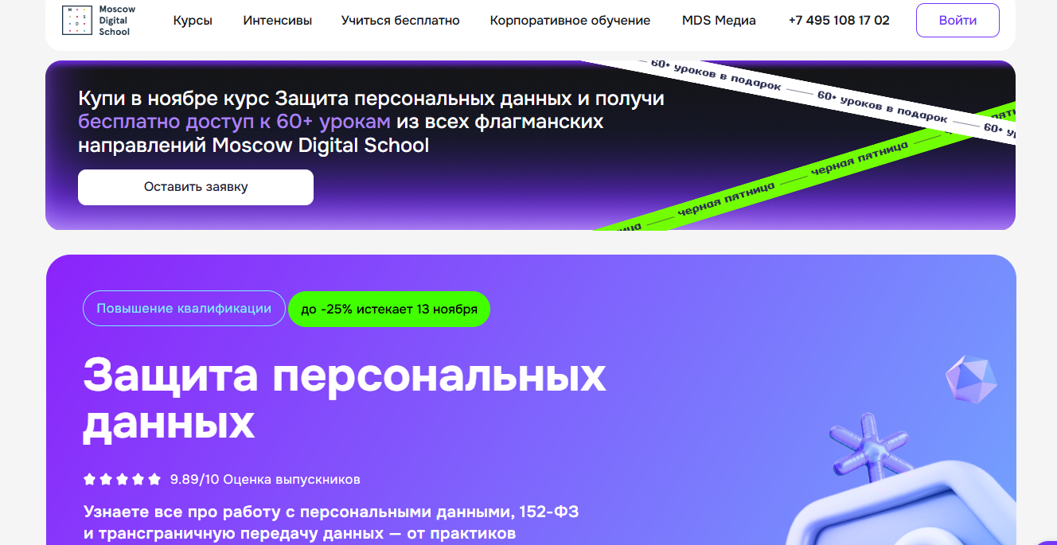This screenshot has width=1057, height=545.
Task: Click the green "до -25%" discount badge
Action: click(389, 309)
